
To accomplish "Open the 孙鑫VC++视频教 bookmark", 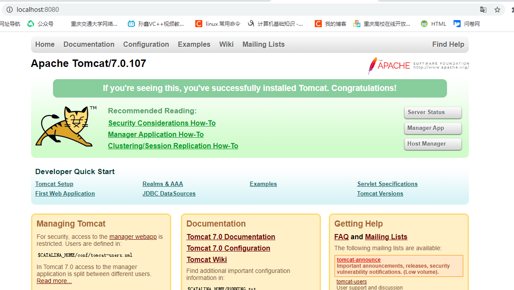I will click(x=156, y=24).
